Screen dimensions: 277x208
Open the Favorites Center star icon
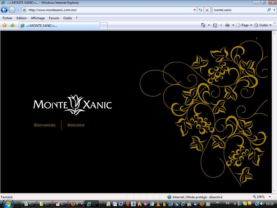click(5, 25)
